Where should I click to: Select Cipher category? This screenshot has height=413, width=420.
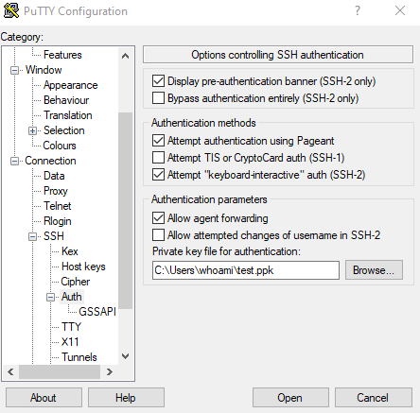pos(76,282)
